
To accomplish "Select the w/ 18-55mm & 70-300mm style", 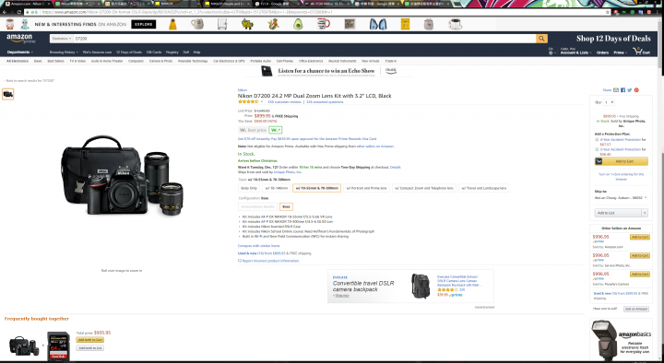I will point(316,188).
